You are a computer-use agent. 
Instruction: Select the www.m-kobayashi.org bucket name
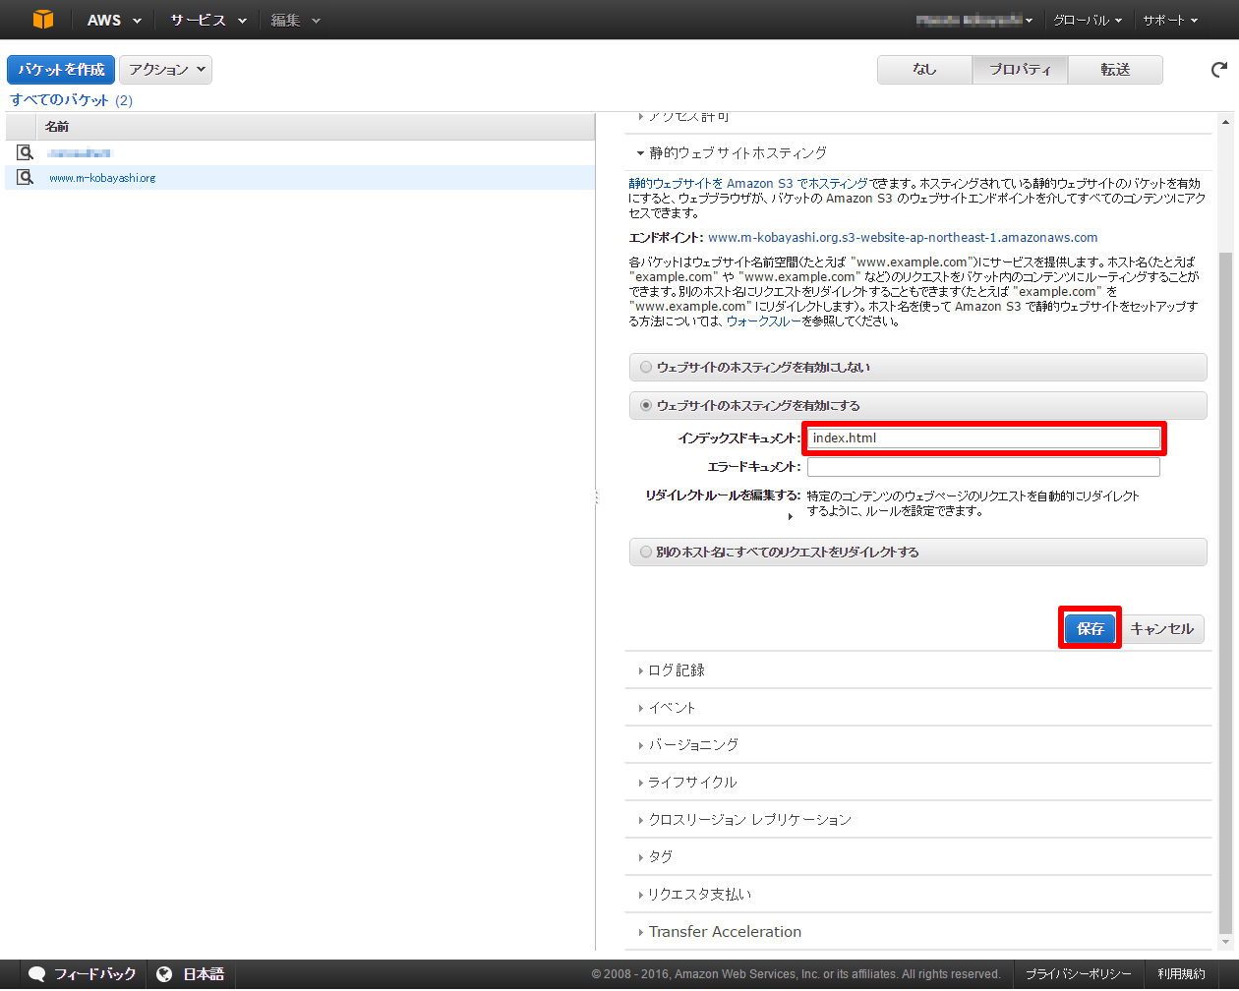(102, 178)
